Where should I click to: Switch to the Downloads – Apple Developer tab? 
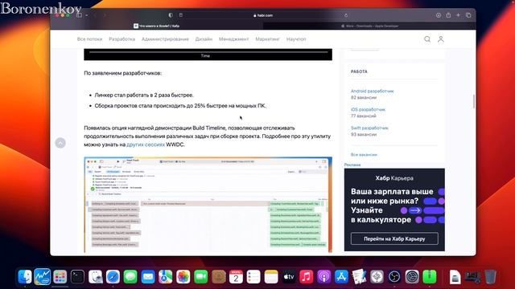pyautogui.click(x=369, y=26)
